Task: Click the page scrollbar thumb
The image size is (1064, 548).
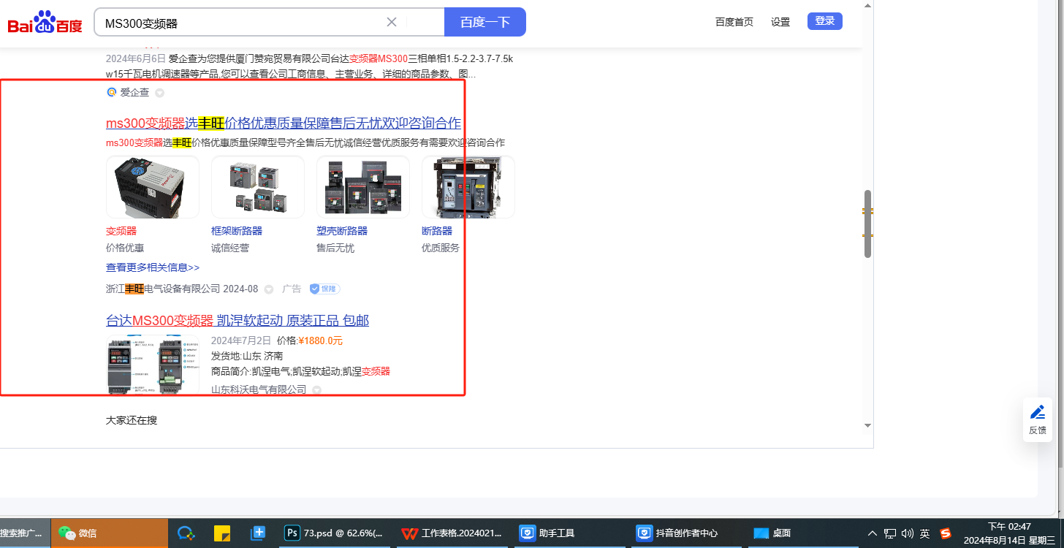Action: (868, 224)
